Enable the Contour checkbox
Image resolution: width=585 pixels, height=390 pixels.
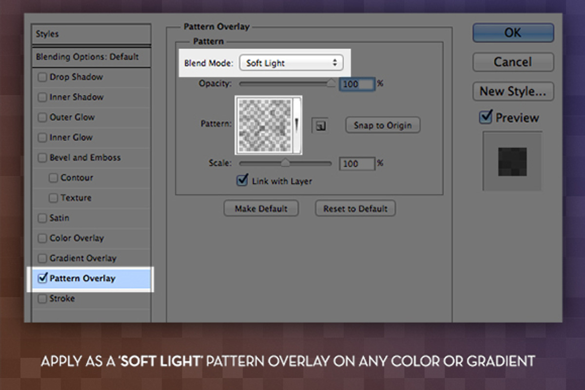pyautogui.click(x=53, y=178)
